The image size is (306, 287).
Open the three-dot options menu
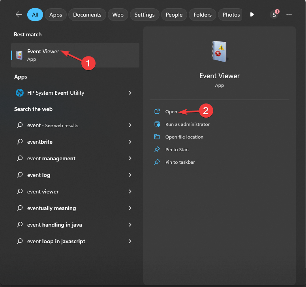coord(289,15)
